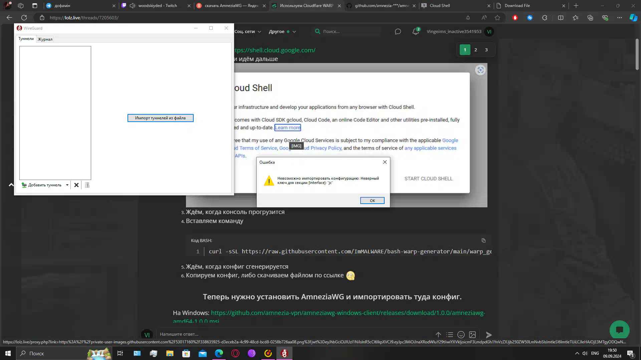Image resolution: width=641 pixels, height=360 pixels.
Task: Open the ENG language indicator
Action: coord(595,353)
